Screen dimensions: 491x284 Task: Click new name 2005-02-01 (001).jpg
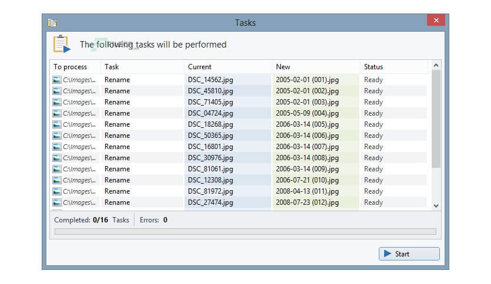[307, 80]
